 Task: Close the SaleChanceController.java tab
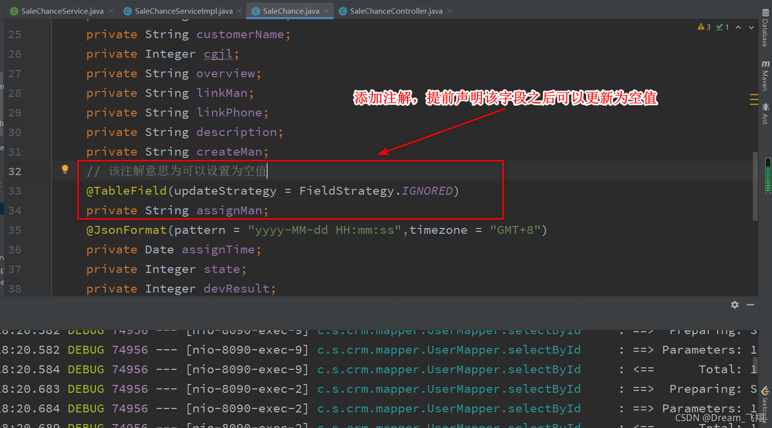(x=450, y=11)
